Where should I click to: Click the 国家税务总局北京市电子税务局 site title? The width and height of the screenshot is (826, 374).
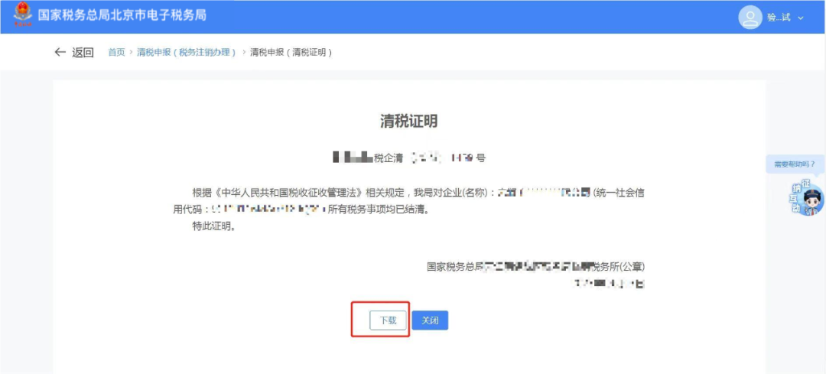click(x=122, y=15)
